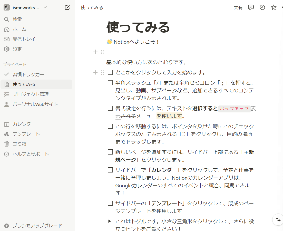Open the パーソナルWebサイト page
Viewport: 283px width, 231px height.
point(36,104)
